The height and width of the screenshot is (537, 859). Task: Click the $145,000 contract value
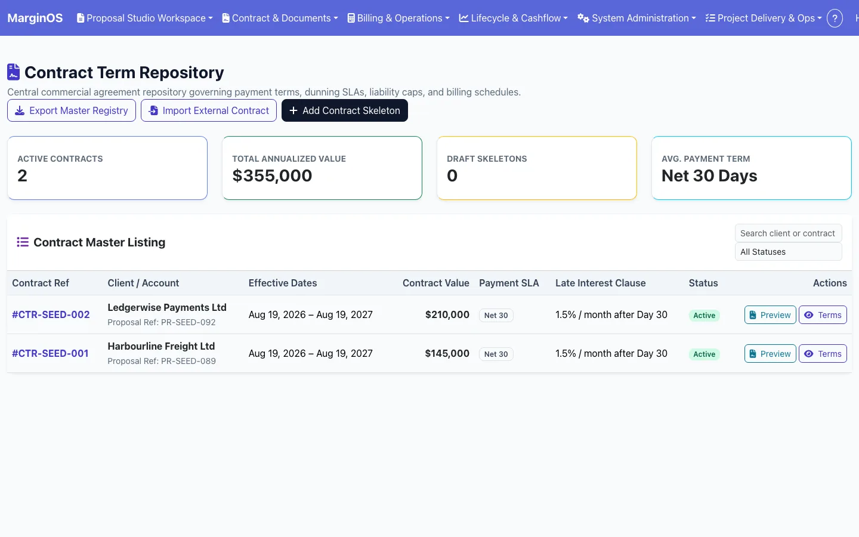(447, 353)
